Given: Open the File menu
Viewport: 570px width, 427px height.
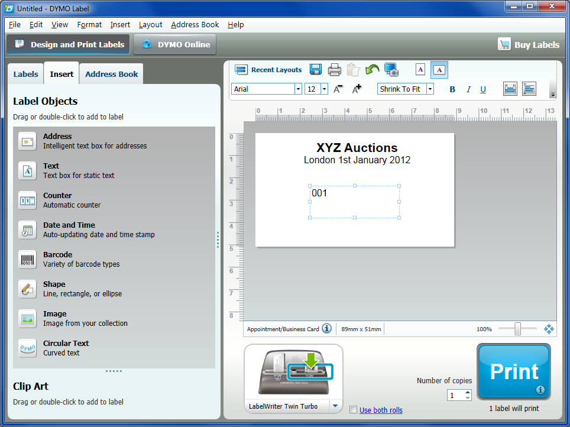Looking at the screenshot, I should tap(15, 24).
